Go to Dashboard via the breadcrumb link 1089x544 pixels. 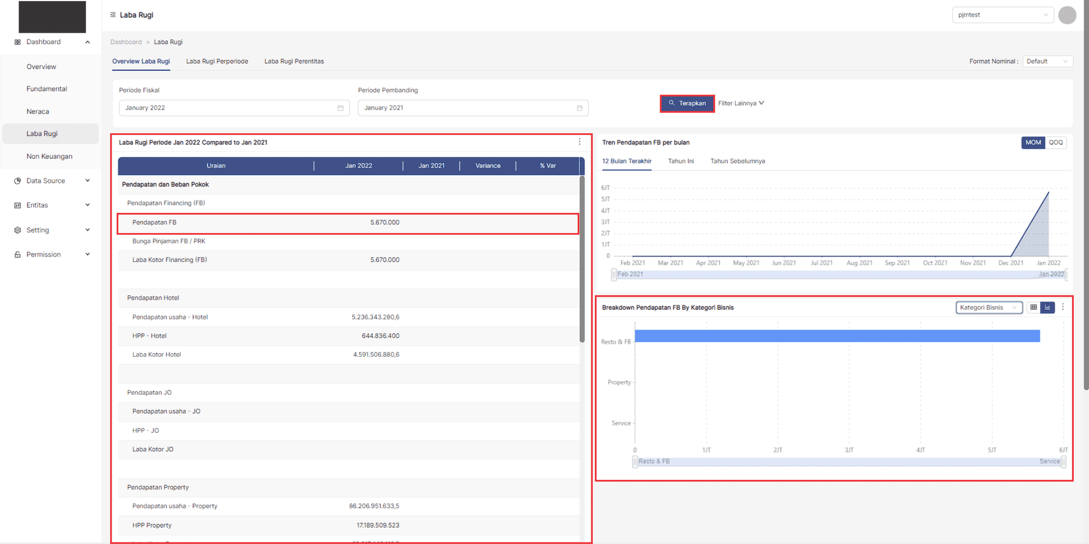[126, 42]
